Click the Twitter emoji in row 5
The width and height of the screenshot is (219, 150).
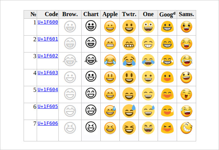point(129,94)
